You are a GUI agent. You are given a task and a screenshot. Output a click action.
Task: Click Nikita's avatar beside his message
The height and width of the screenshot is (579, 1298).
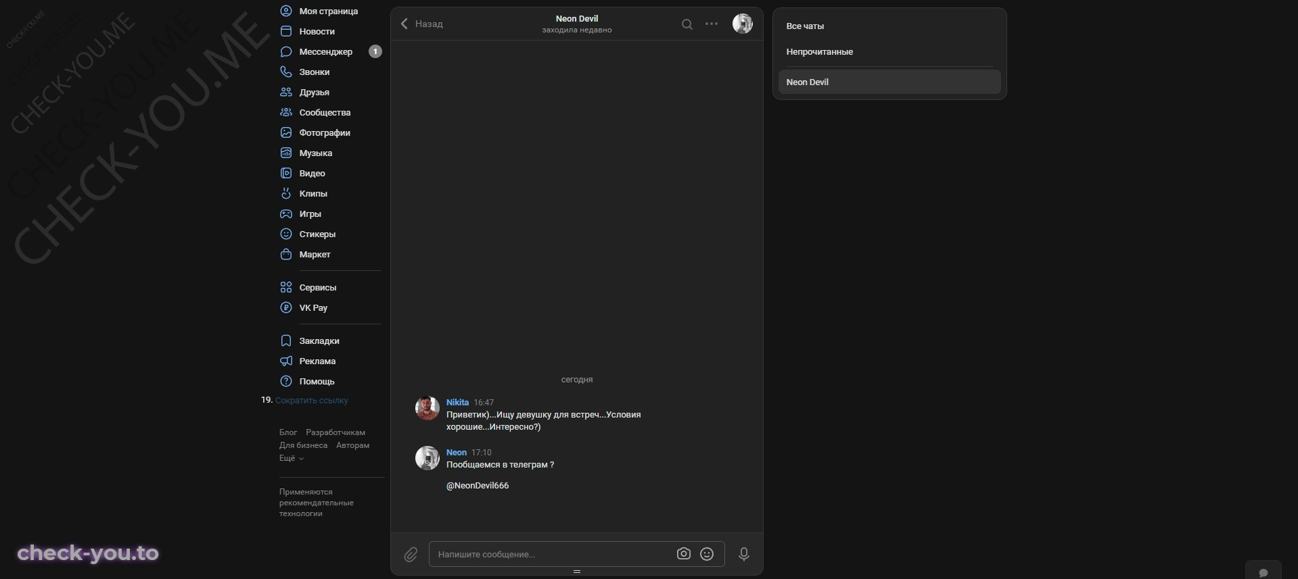(427, 408)
